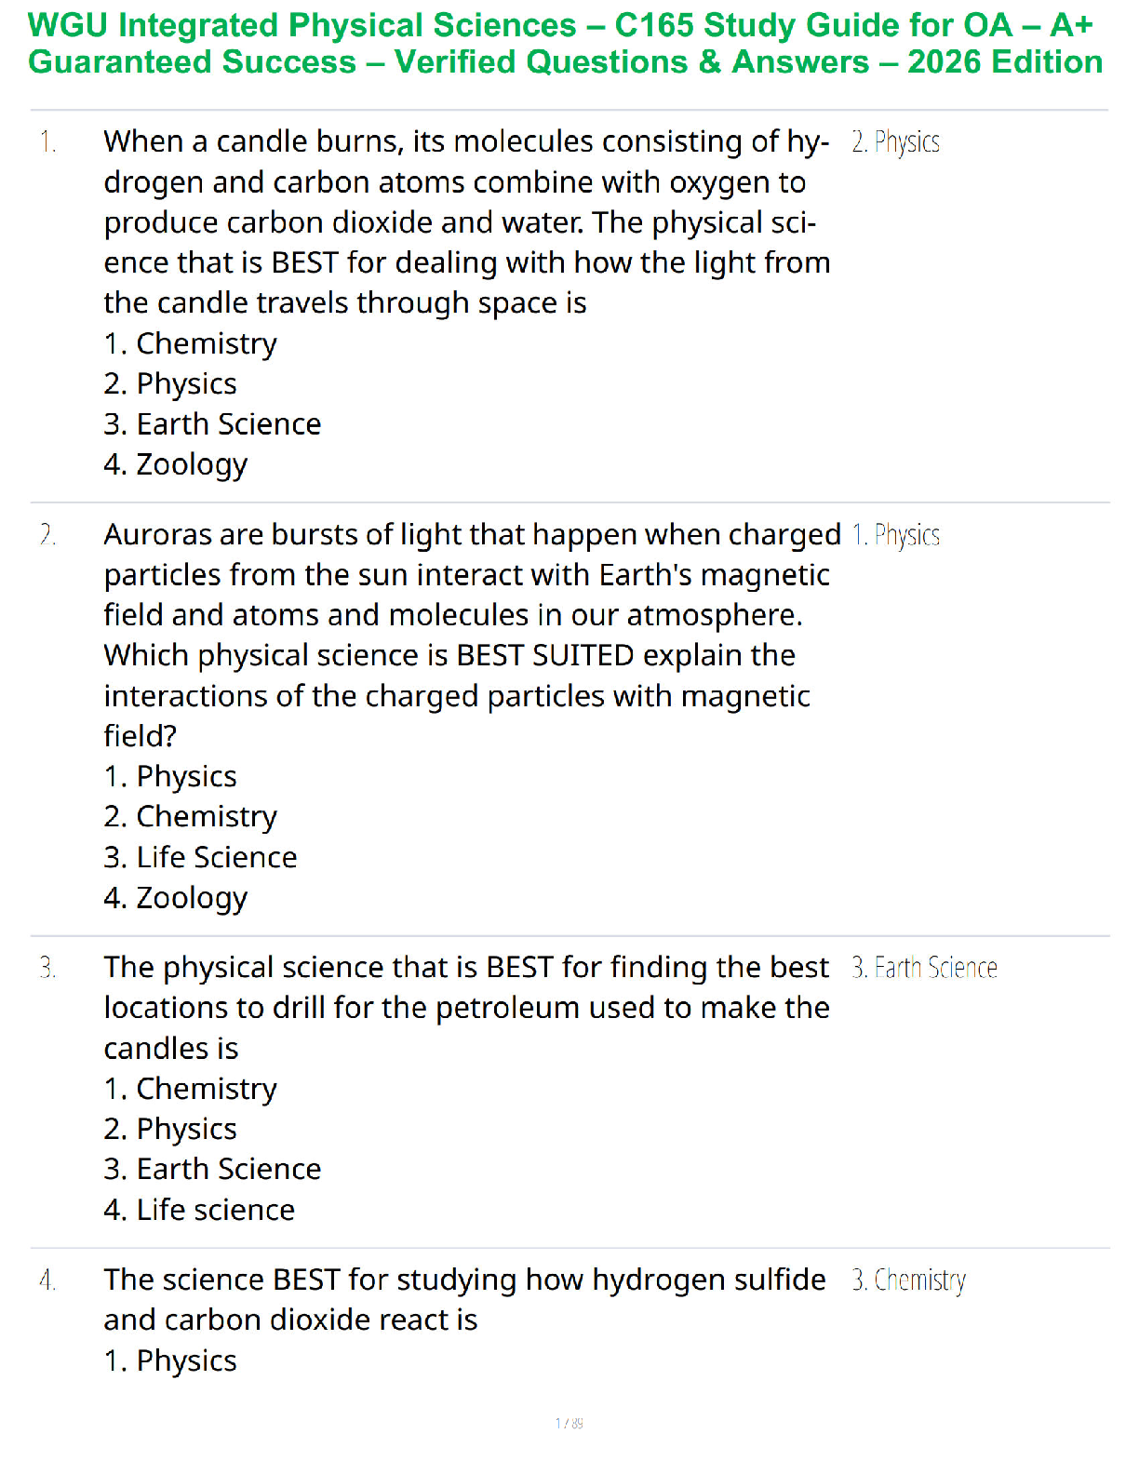Screen dimensions: 1139x1474
Task: Click question number 1 marker
Action: [47, 142]
